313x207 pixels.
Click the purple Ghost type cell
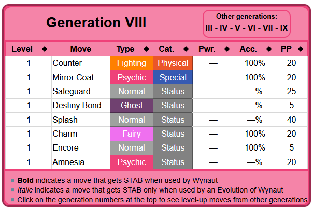click(132, 106)
